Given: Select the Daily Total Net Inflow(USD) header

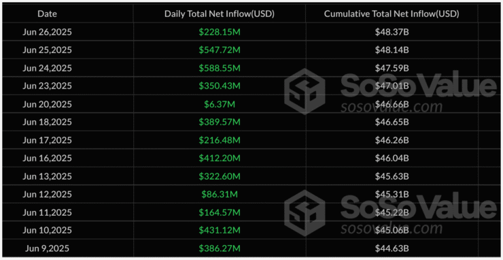Looking at the screenshot, I should point(220,14).
